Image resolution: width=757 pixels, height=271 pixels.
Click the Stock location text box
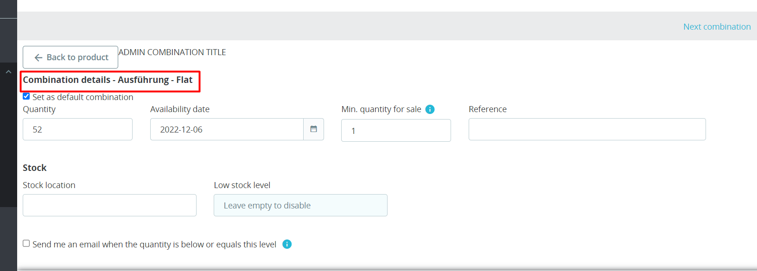pos(109,205)
